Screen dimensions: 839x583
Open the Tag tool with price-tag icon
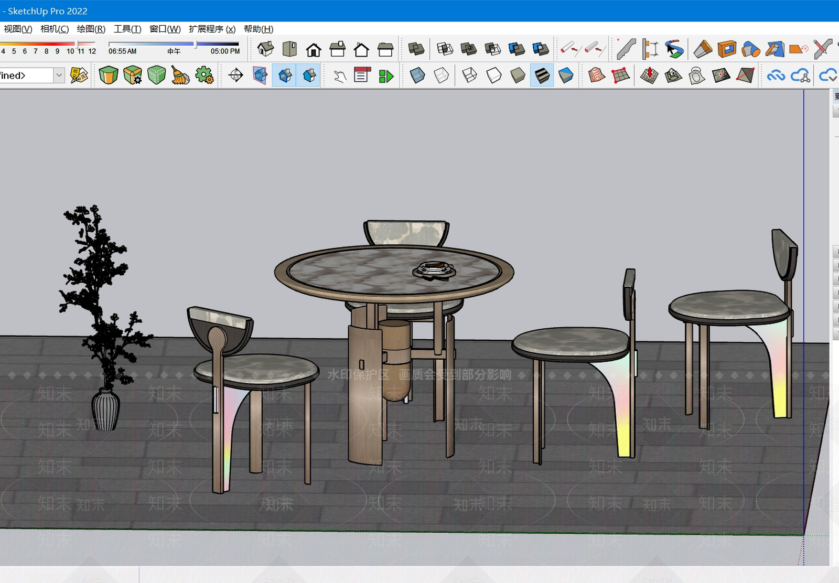click(x=79, y=75)
